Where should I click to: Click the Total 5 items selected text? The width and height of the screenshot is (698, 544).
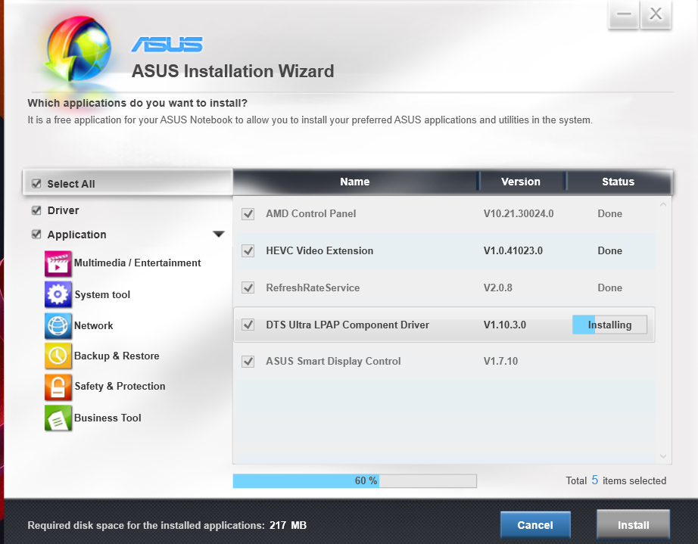[616, 480]
